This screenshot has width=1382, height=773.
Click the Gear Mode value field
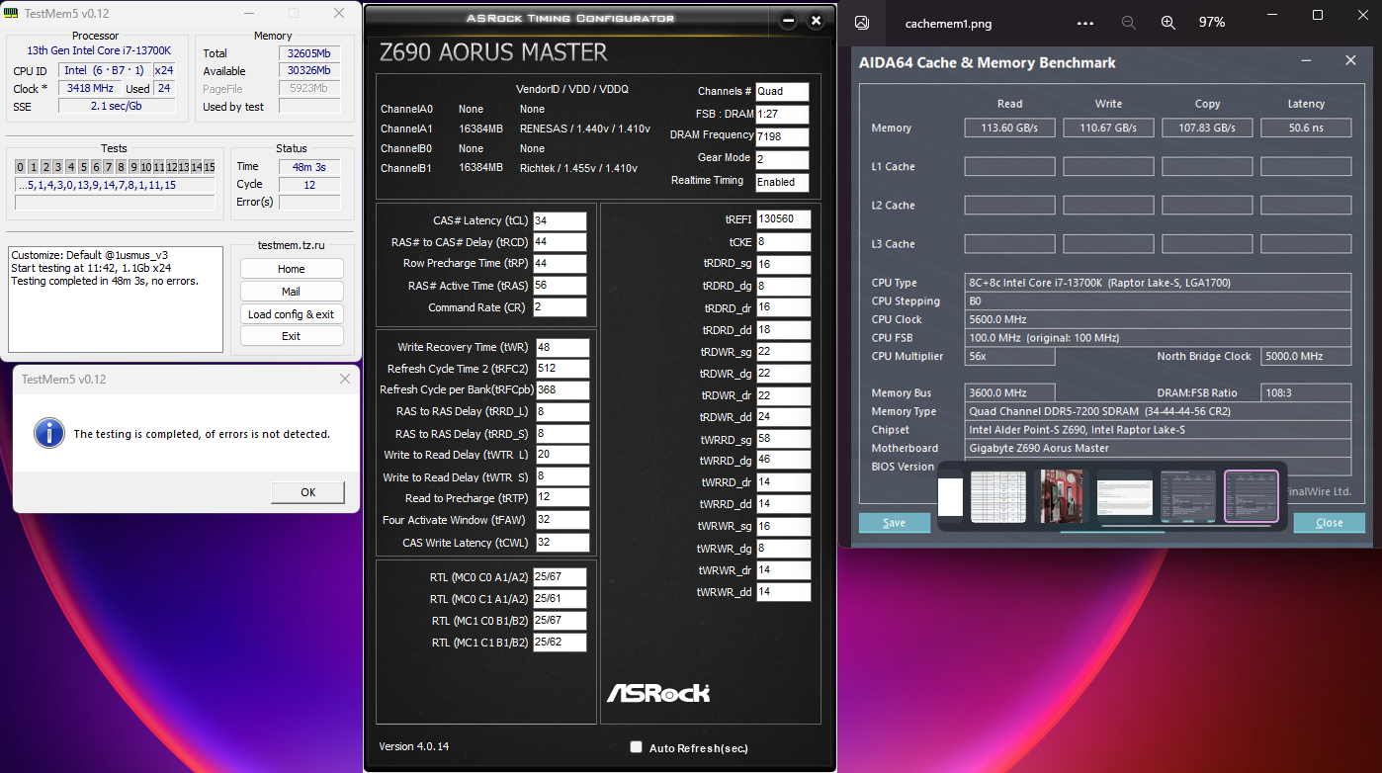point(782,160)
